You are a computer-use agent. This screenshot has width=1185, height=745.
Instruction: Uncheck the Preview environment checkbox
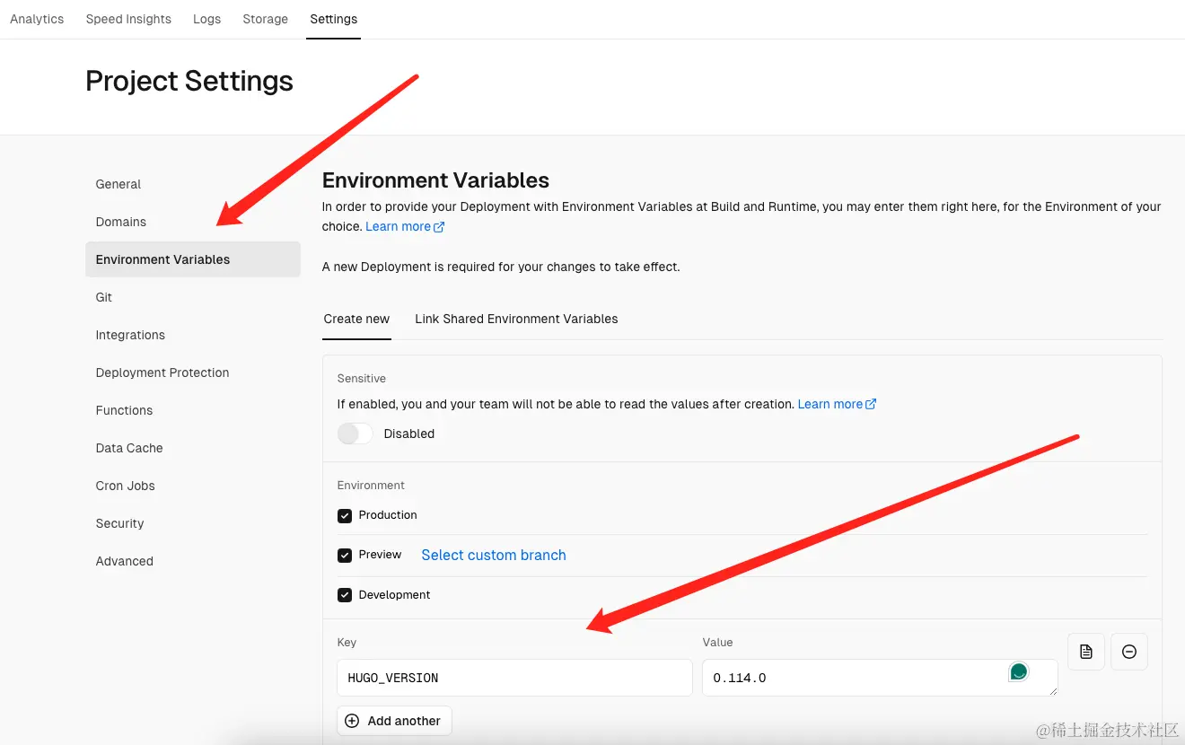click(x=345, y=556)
